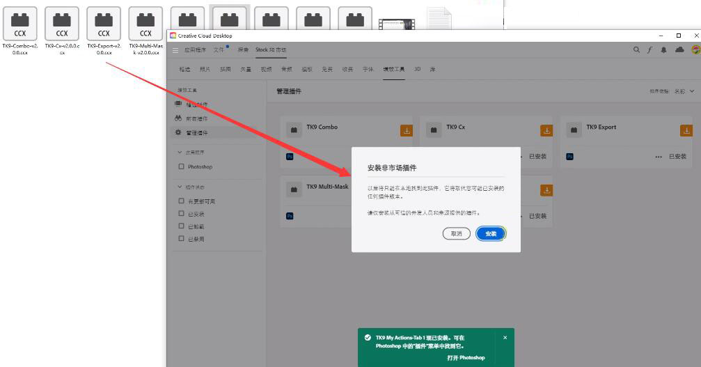Collapse the 应用程序 filter section
Screen dimensions: 701x367
point(180,153)
